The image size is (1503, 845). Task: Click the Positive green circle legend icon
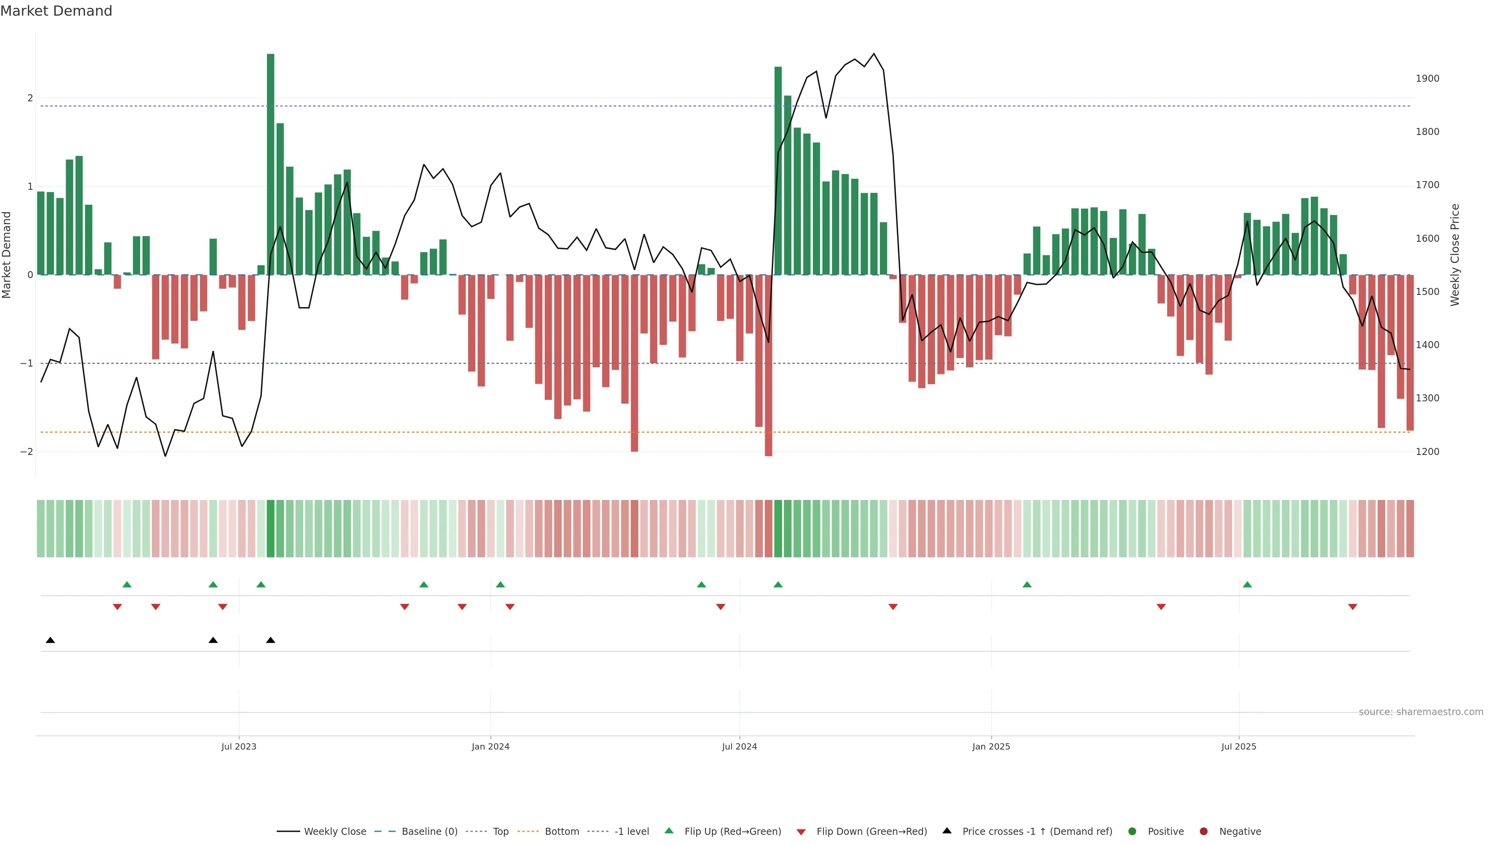(1132, 832)
